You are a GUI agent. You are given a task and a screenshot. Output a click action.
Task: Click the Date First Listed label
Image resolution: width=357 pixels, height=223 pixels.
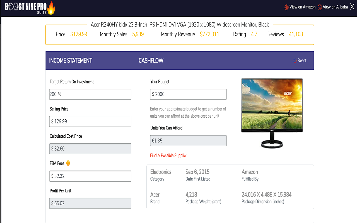[198, 179]
